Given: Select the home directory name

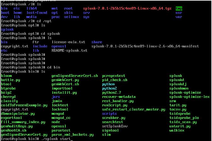Looking at the screenshot, I should click(x=18, y=13).
